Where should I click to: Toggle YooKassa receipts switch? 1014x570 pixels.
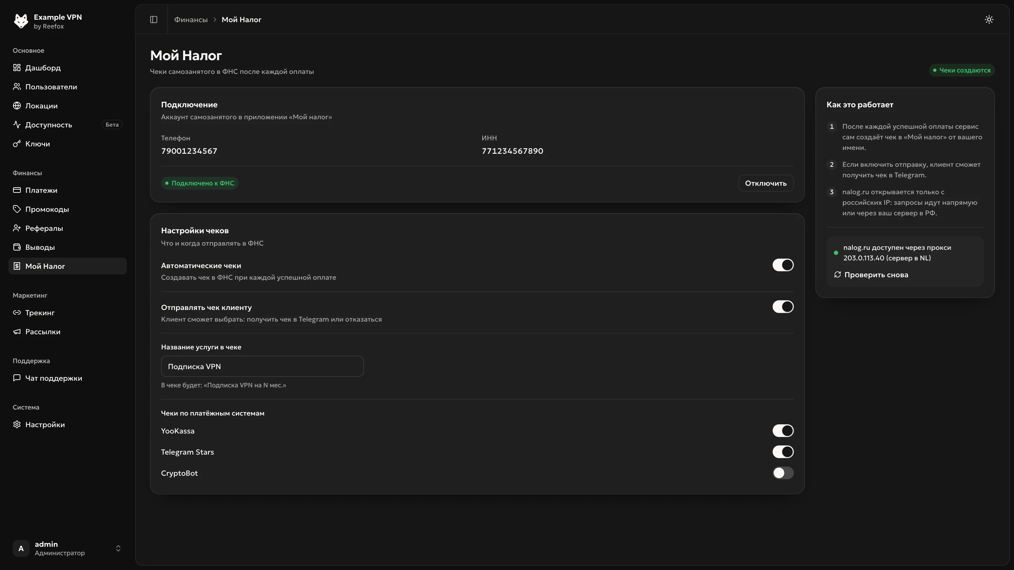[x=783, y=431]
